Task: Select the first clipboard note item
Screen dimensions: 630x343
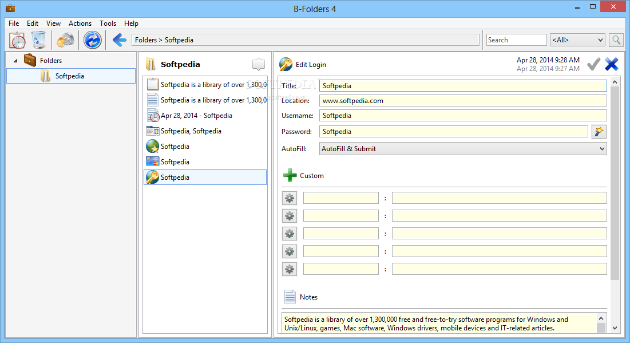Action: [205, 84]
